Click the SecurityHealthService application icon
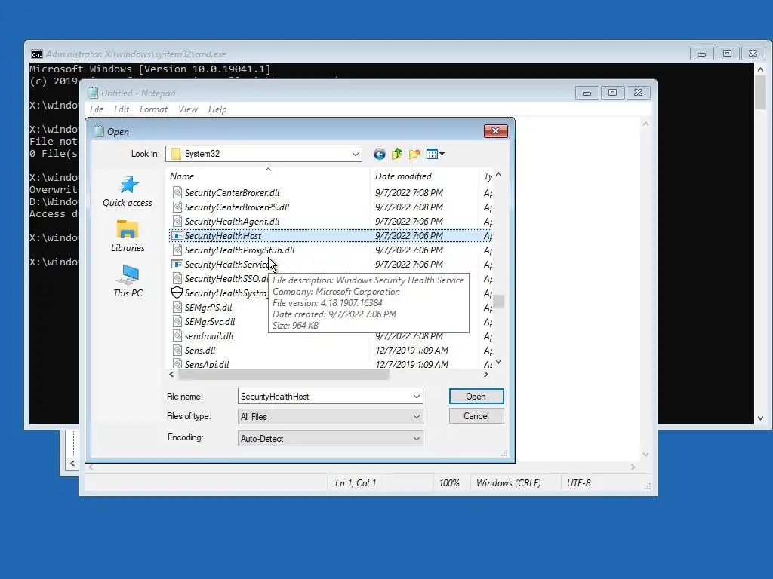The width and height of the screenshot is (773, 579). click(x=177, y=265)
